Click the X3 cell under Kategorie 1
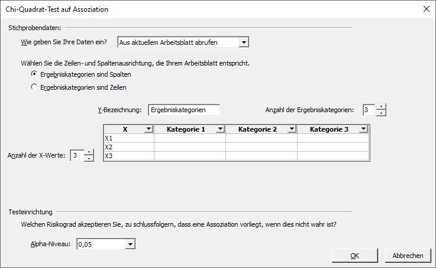 (190, 156)
